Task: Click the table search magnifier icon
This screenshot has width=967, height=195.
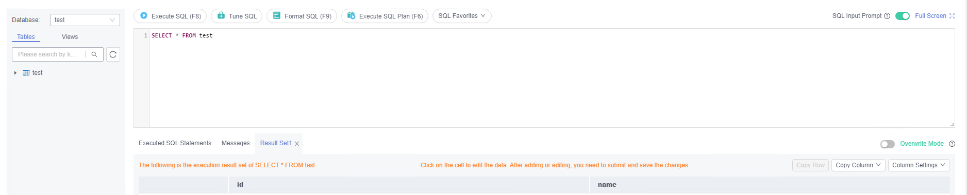Action: point(94,54)
